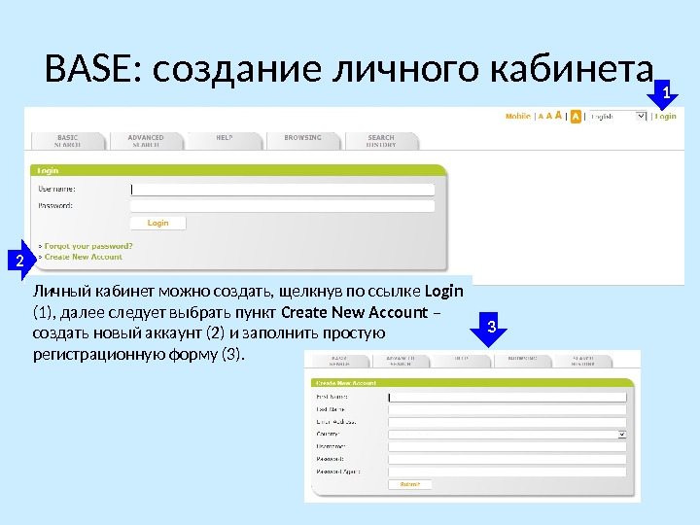
Task: Focus the Password Again field
Action: coord(507,472)
